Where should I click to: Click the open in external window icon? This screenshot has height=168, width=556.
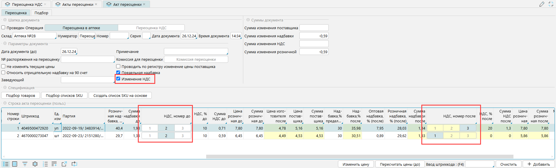tap(64, 164)
